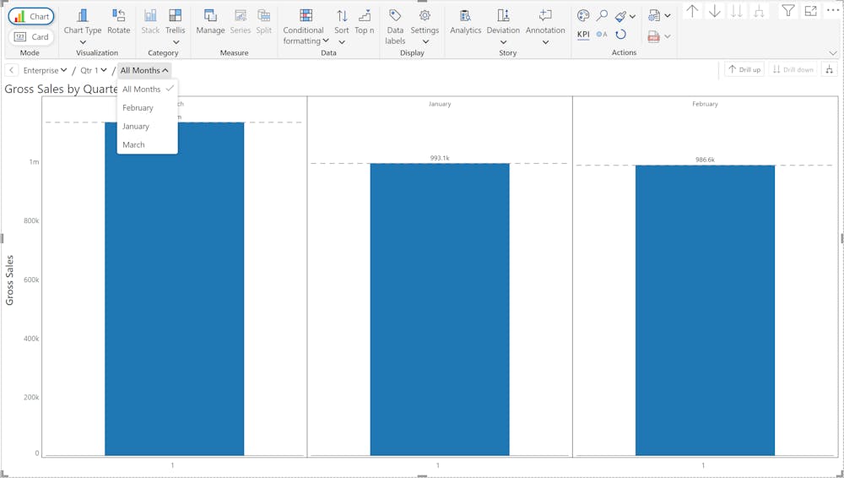Switch to Card mode
Screen dimensions: 844x478
click(31, 36)
